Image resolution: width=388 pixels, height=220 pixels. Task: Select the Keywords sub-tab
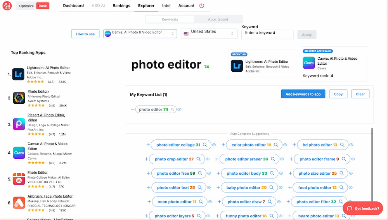170,19
